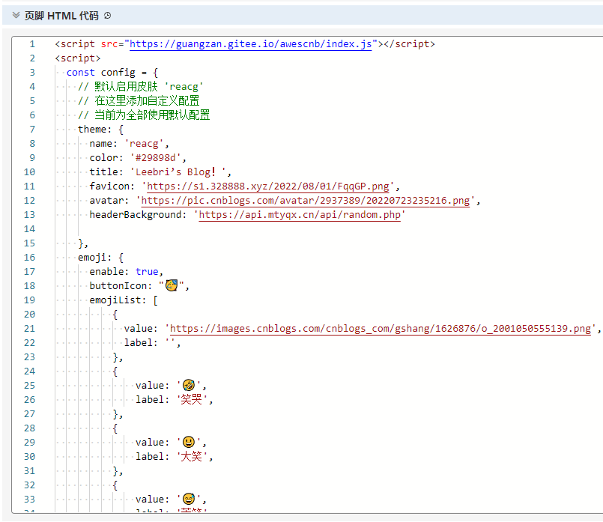The width and height of the screenshot is (603, 522).
Task: Click the label '笑哭' text
Action: click(192, 400)
